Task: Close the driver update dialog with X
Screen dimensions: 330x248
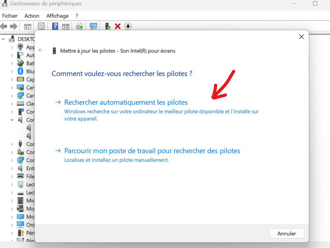Action: click(302, 37)
